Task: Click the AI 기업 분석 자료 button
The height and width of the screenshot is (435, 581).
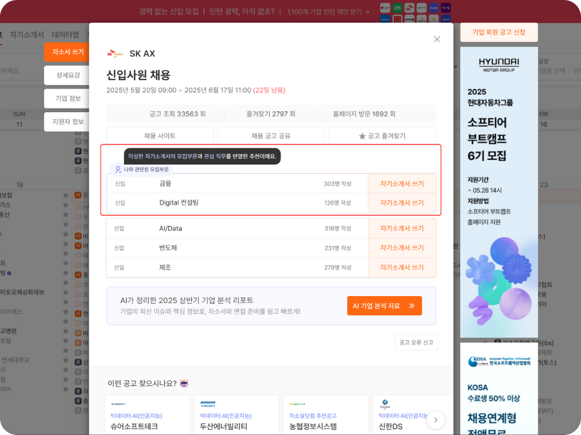Action: point(385,305)
